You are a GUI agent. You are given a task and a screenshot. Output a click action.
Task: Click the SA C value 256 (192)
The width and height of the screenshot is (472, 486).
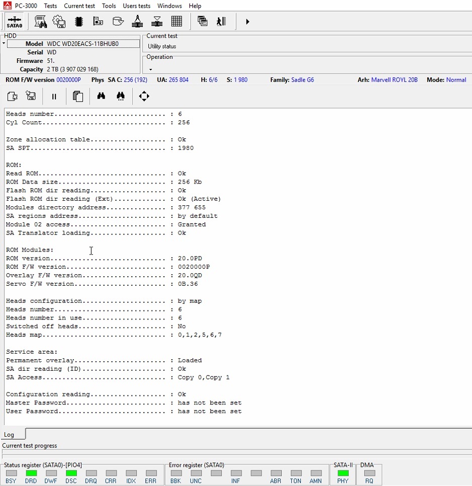click(x=135, y=80)
